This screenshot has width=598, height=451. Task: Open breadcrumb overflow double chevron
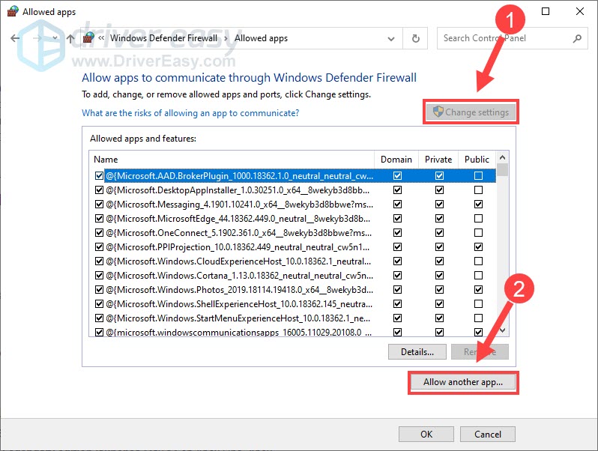click(x=101, y=37)
